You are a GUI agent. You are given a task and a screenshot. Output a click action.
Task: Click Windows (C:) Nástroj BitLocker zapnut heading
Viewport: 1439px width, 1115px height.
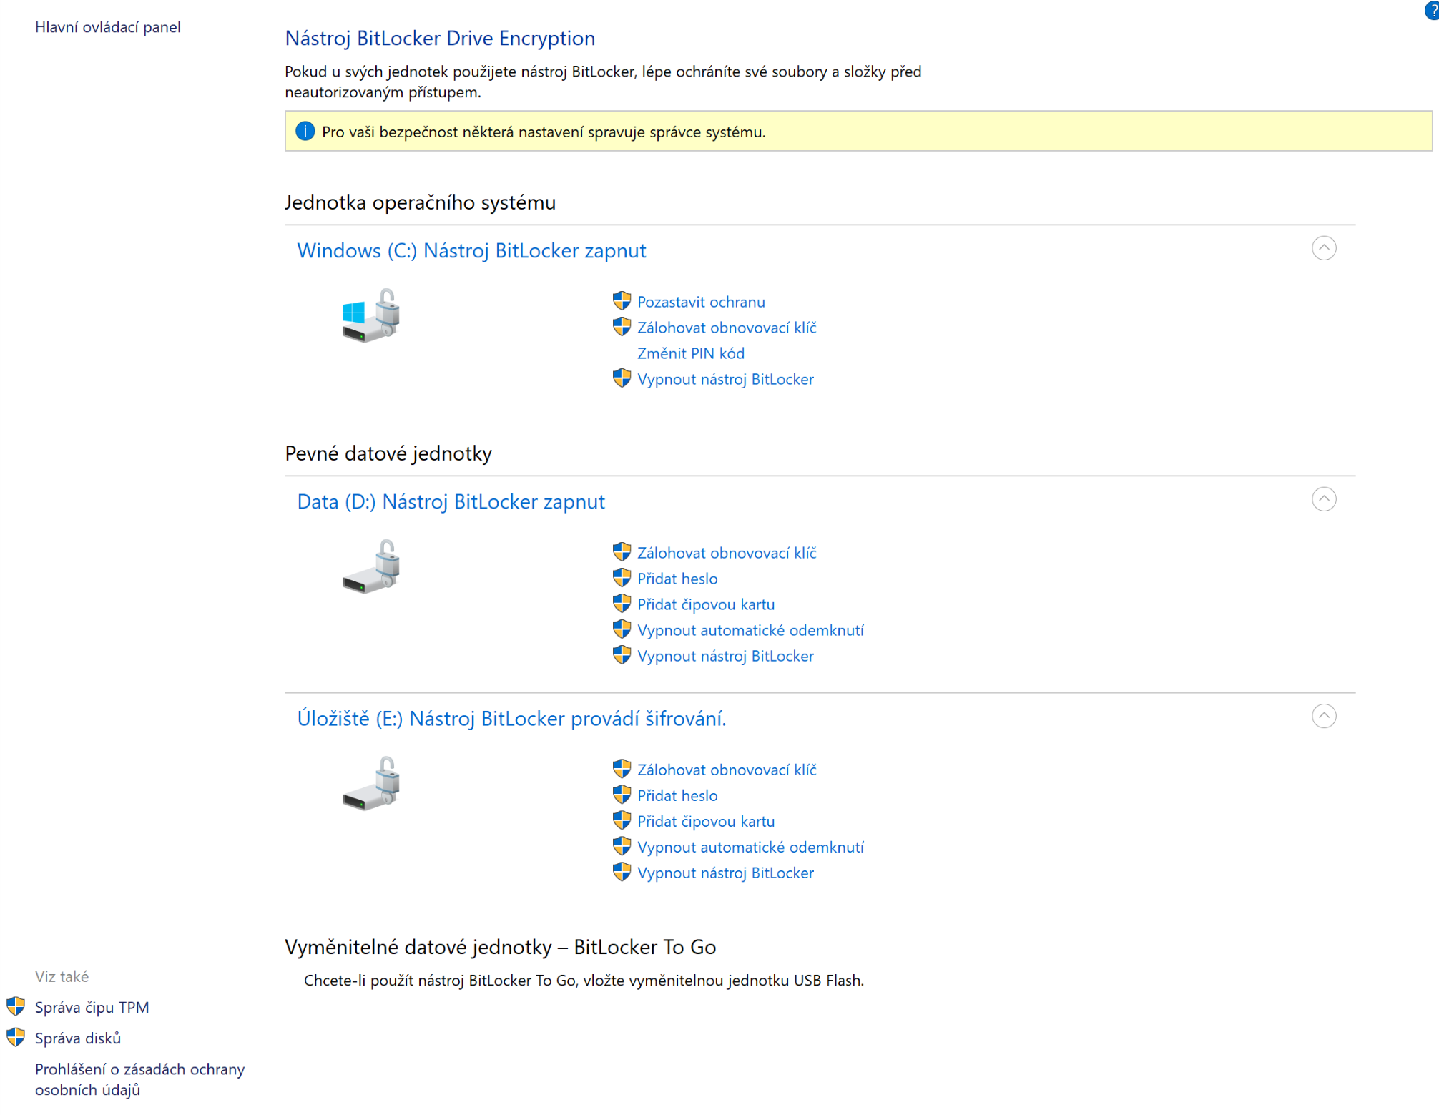click(471, 251)
